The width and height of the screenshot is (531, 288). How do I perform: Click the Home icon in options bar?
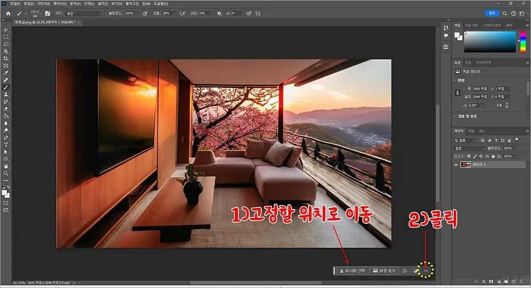pyautogui.click(x=8, y=14)
